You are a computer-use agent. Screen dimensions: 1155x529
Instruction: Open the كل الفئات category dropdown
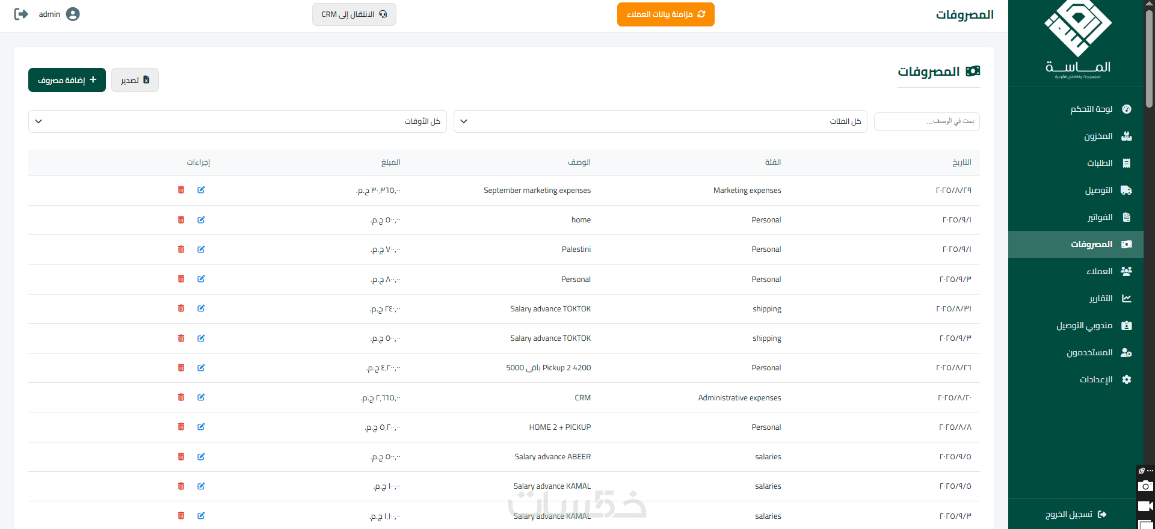pyautogui.click(x=660, y=121)
